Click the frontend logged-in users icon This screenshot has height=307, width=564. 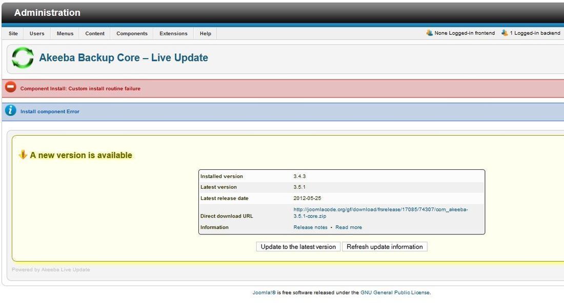tap(430, 33)
